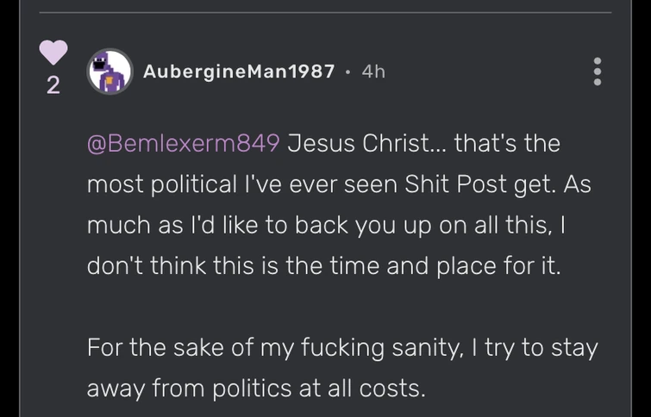The width and height of the screenshot is (651, 417).
Task: Like the comment with the heart icon
Action: click(53, 52)
